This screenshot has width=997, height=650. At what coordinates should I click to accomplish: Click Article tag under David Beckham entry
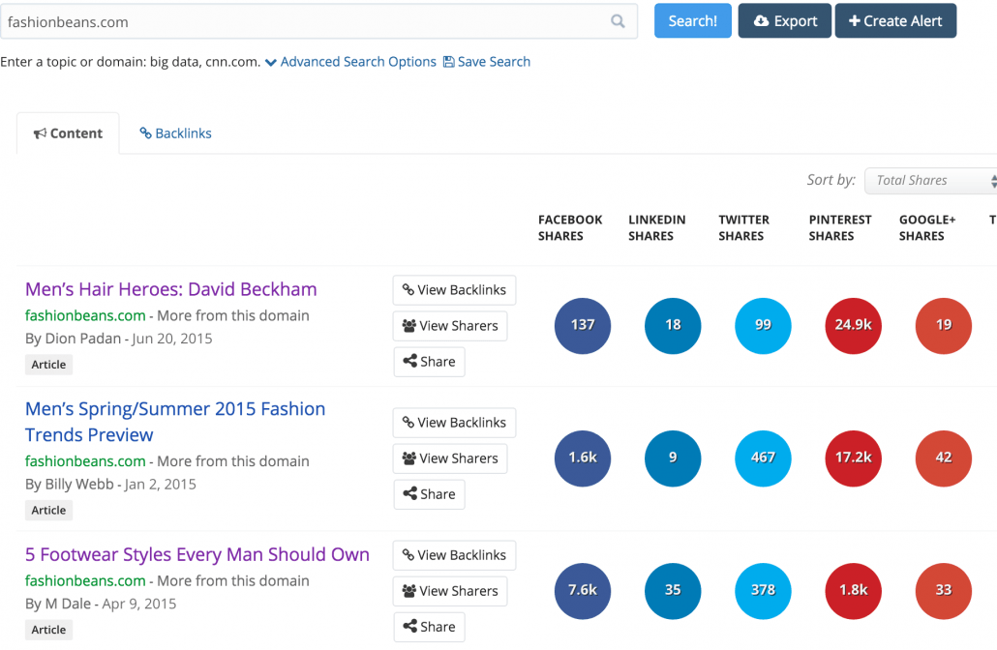(49, 365)
